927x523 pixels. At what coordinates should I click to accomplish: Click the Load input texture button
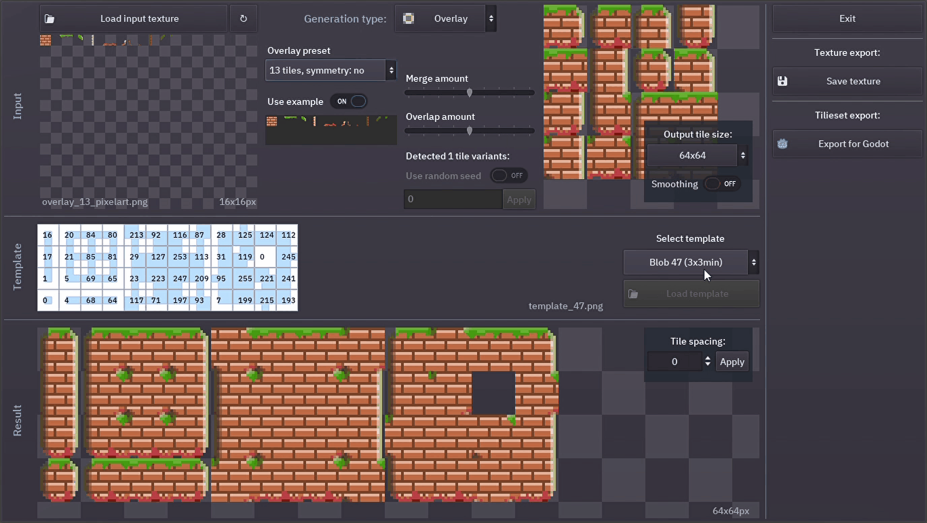[133, 19]
